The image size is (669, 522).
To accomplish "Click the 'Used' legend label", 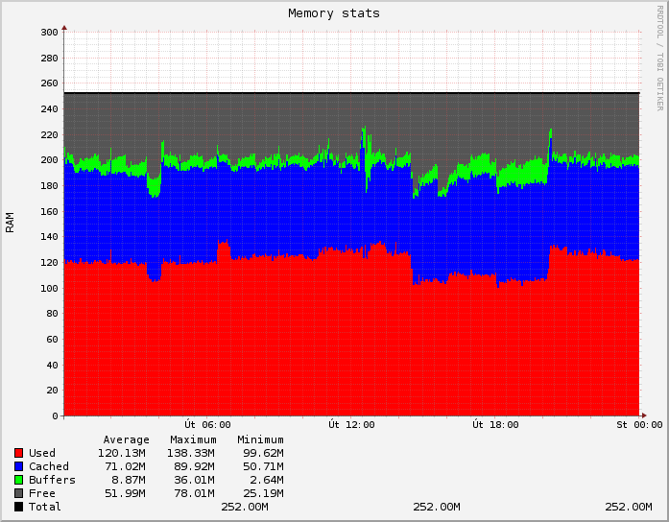I will [42, 453].
